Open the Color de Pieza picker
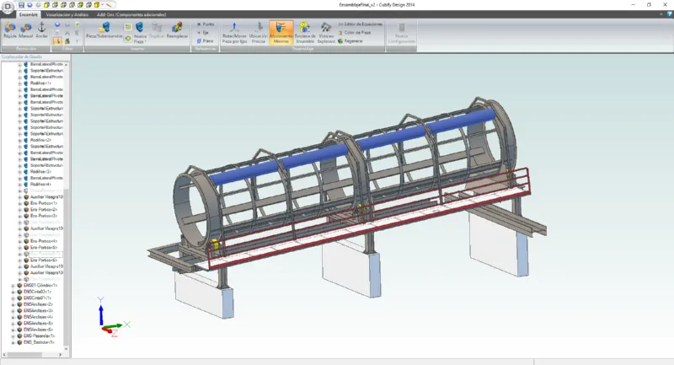Screen dimensions: 674x365 (354, 32)
